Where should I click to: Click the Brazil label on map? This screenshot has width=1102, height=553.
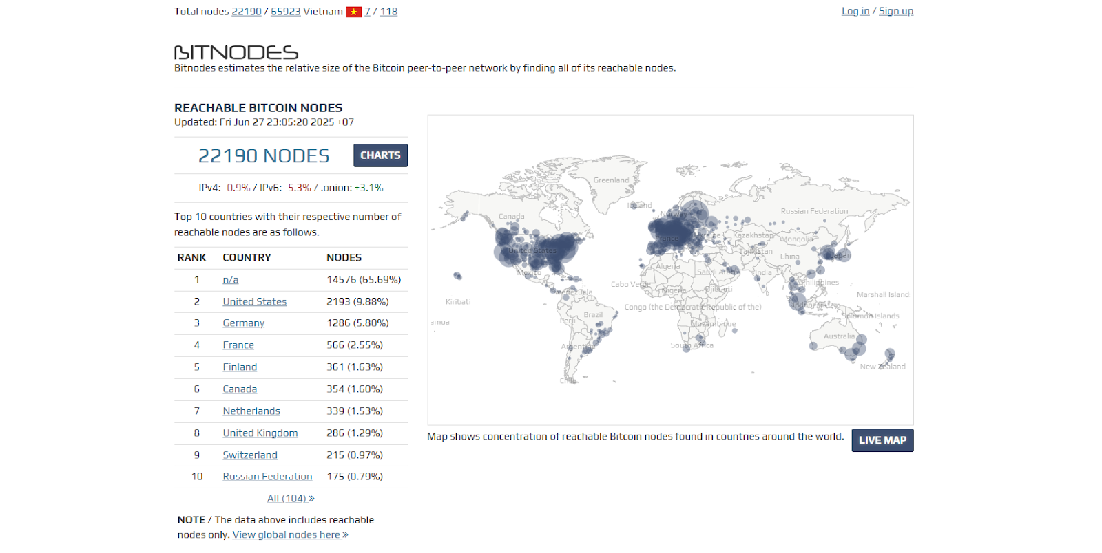pyautogui.click(x=593, y=315)
